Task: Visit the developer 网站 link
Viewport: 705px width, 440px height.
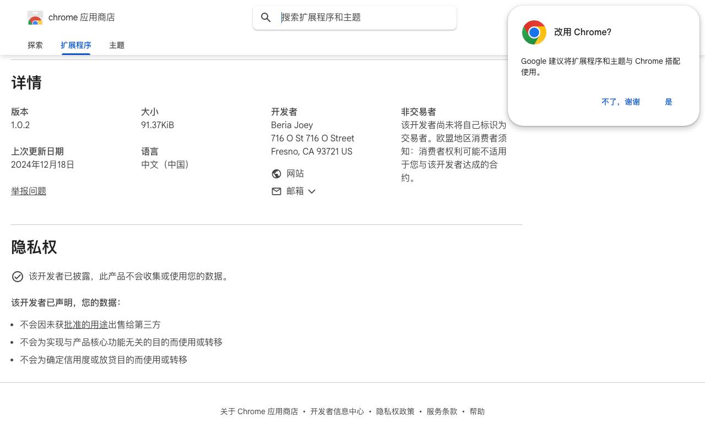Action: point(295,174)
